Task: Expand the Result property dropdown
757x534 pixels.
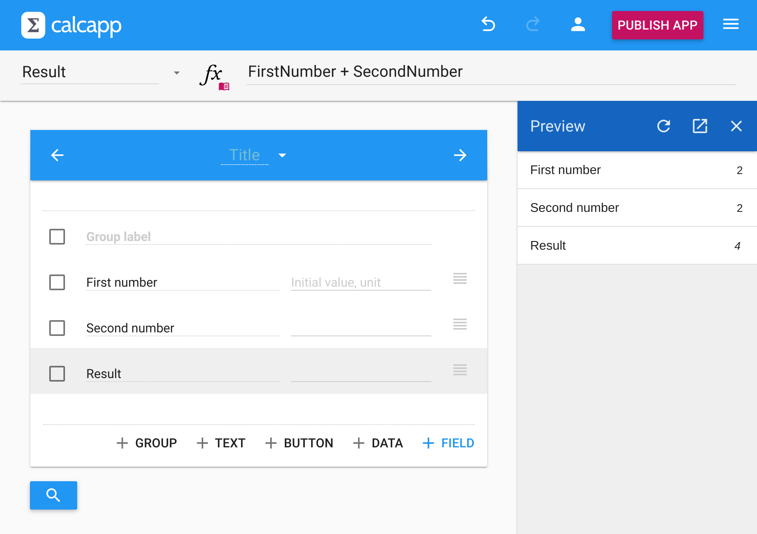Action: pos(177,73)
